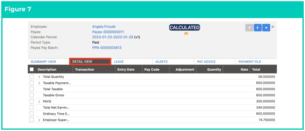Click the 345.000000 net earnings total
The image size is (305, 131).
click(x=266, y=108)
